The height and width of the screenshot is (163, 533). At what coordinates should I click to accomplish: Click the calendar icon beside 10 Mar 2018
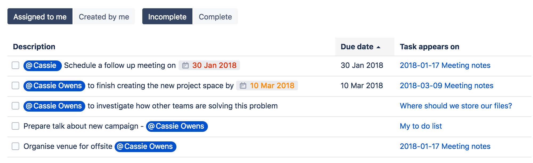coord(243,86)
